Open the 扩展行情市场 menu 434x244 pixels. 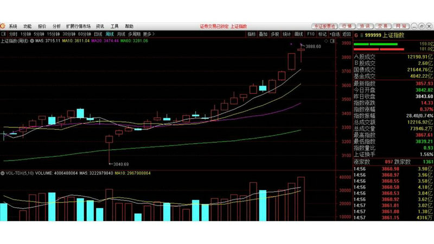pos(78,25)
